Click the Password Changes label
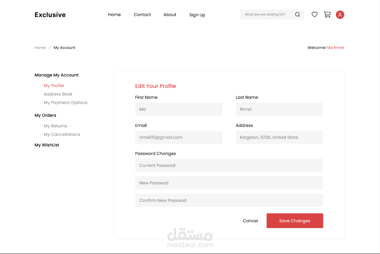Viewport: 380px width, 254px height. point(155,153)
